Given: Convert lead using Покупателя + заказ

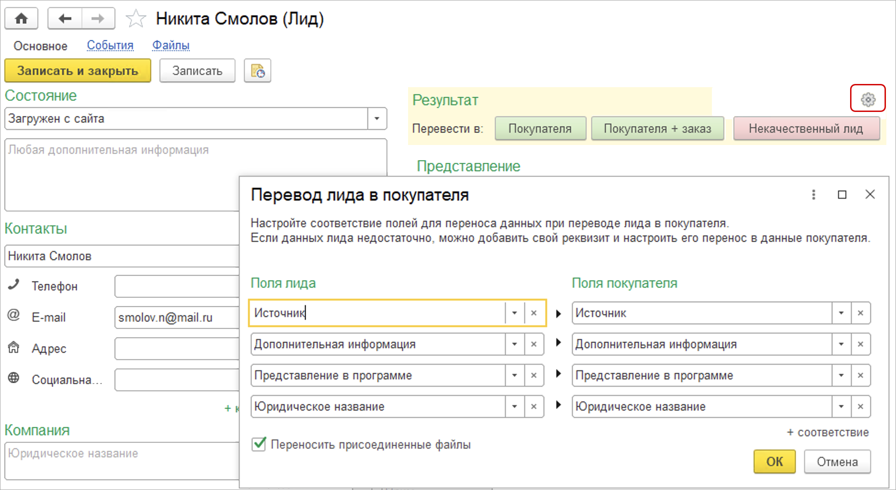Looking at the screenshot, I should coord(657,129).
